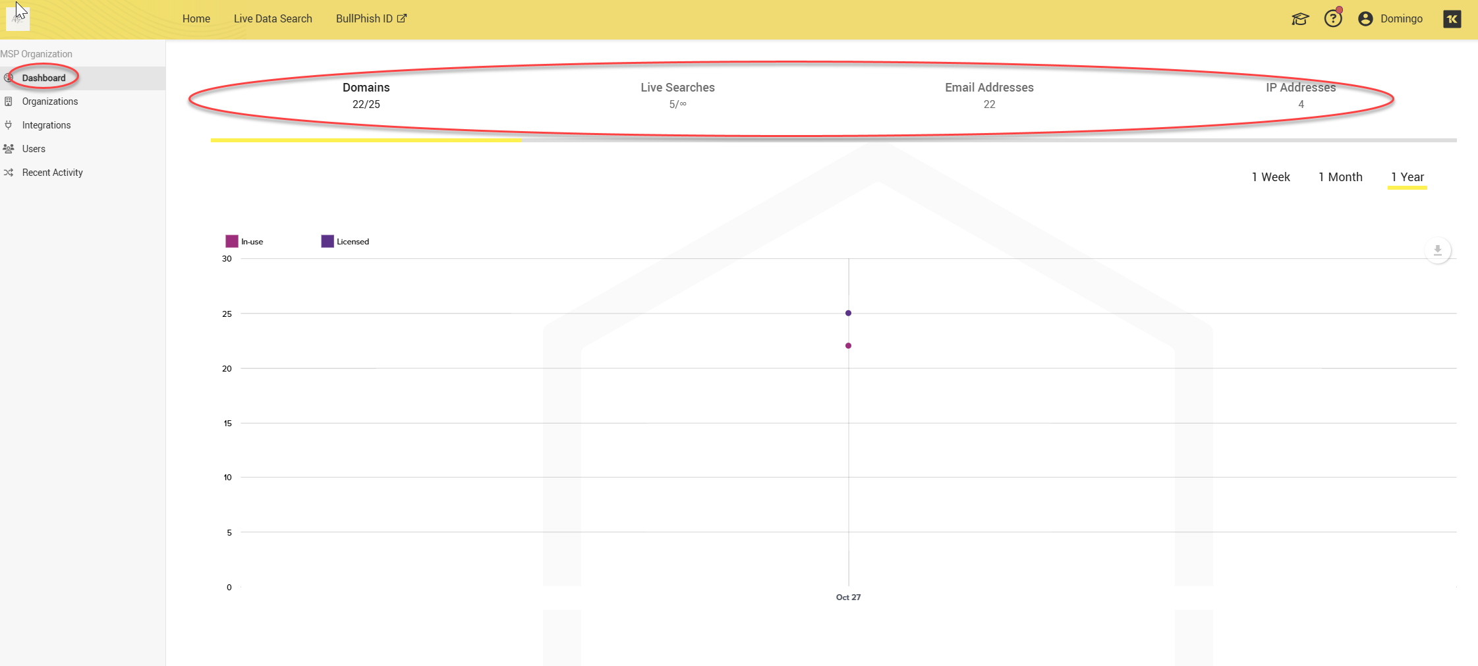Open the BullPhish ID external link
This screenshot has width=1478, height=666.
[x=371, y=19]
